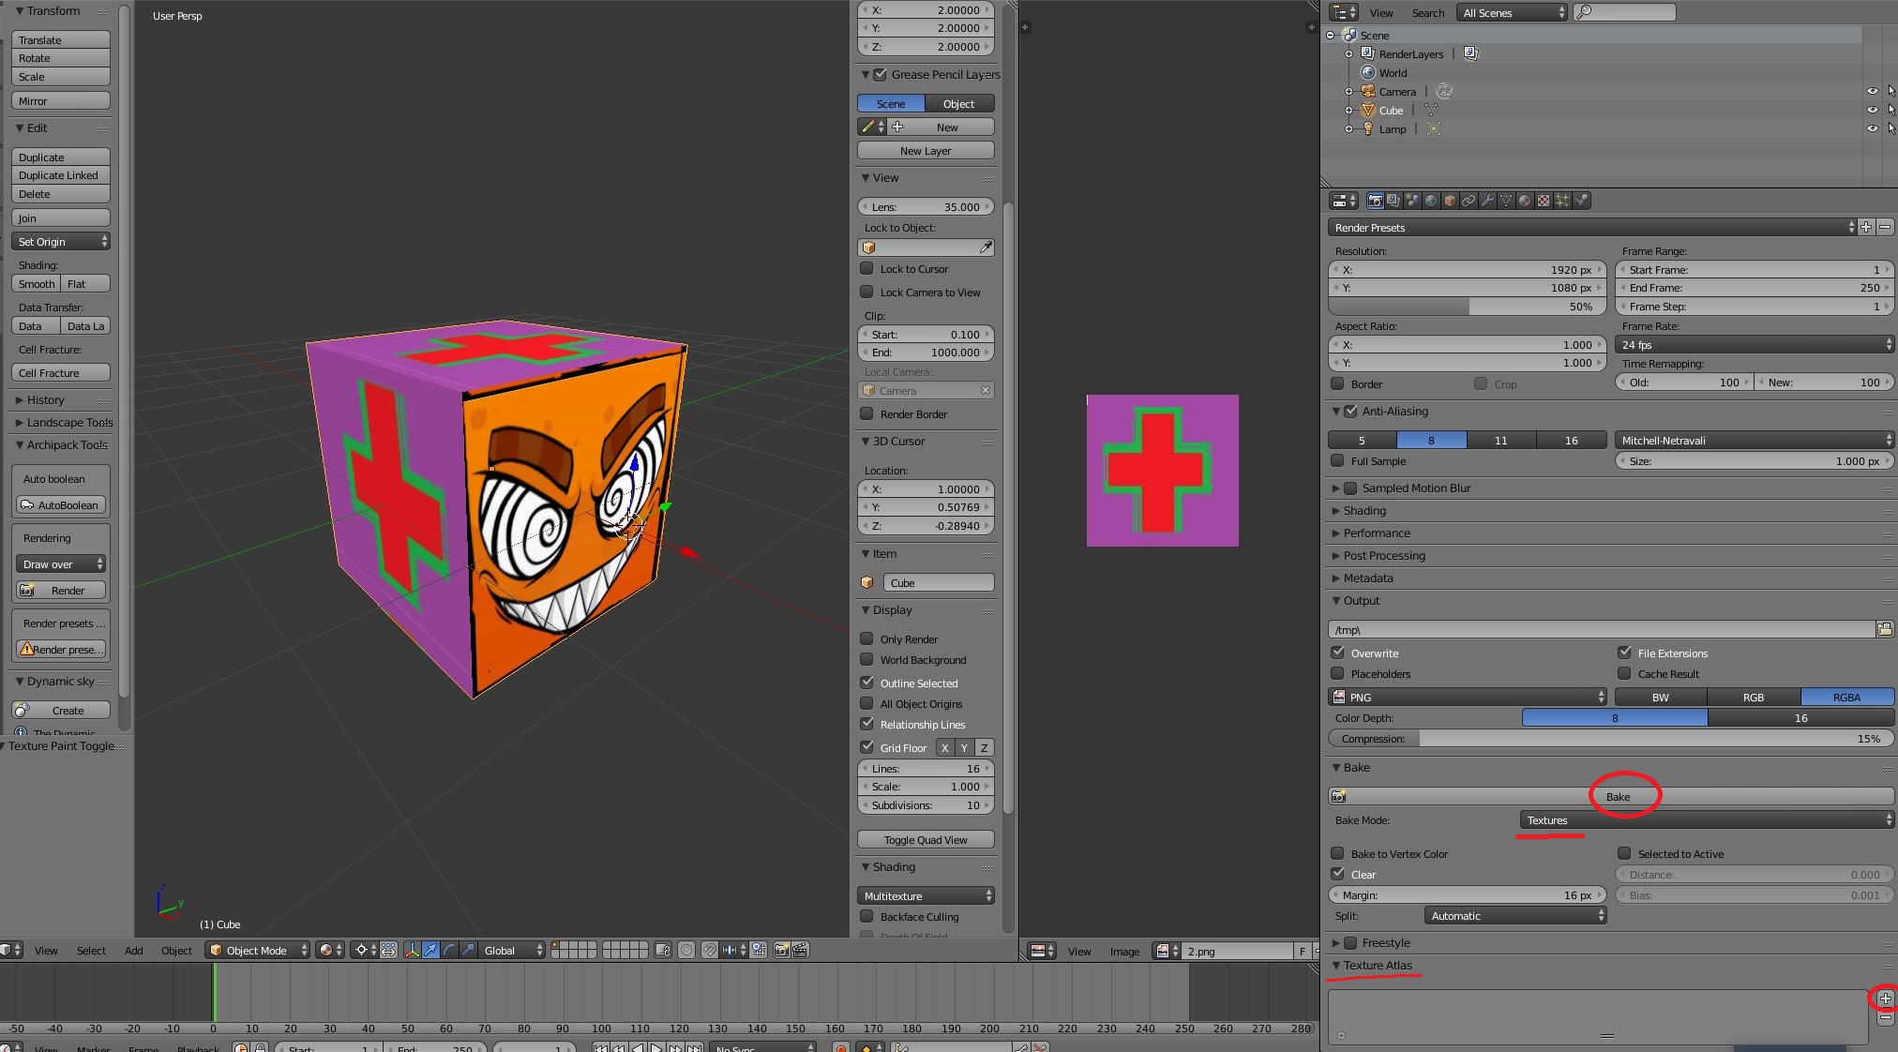Image resolution: width=1898 pixels, height=1052 pixels.
Task: Open the Add menu in 3D view header
Action: [134, 950]
